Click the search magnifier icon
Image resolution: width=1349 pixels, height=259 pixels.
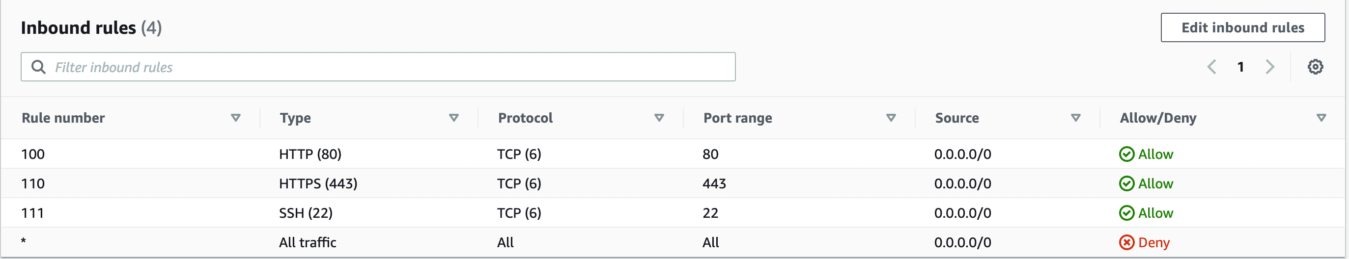[x=38, y=67]
